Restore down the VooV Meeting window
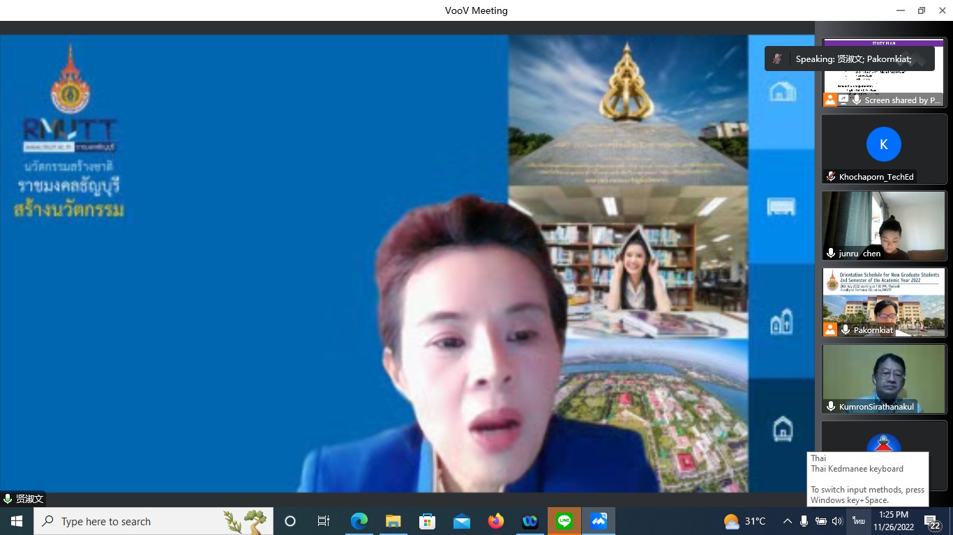The image size is (953, 535). [x=921, y=10]
